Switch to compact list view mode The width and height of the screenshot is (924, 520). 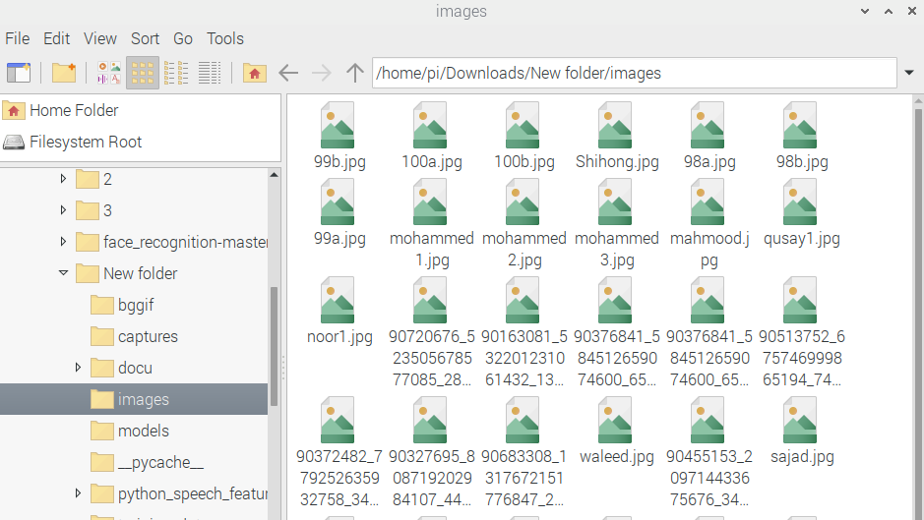pyautogui.click(x=176, y=73)
